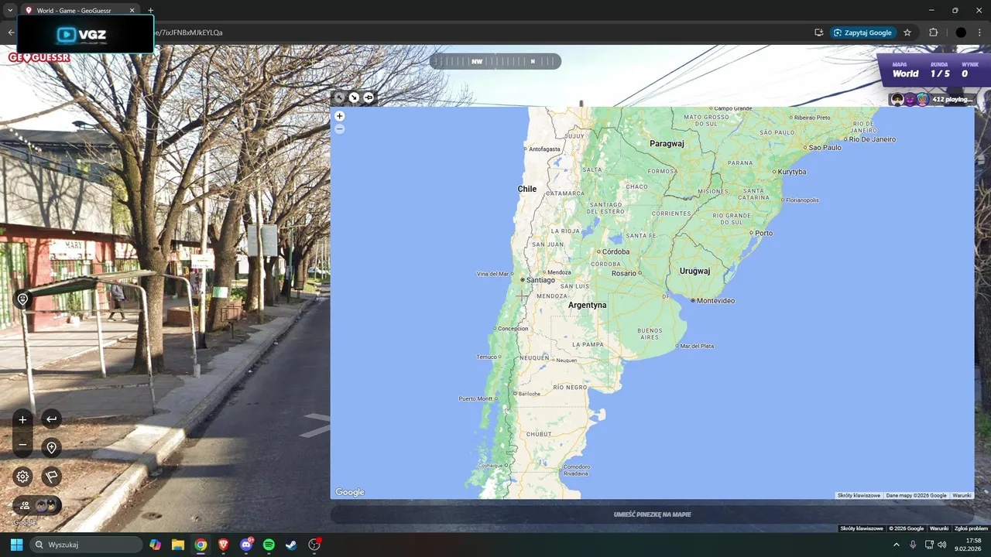This screenshot has width=991, height=557.
Task: Click Bariloche on the map
Action: [x=516, y=394]
